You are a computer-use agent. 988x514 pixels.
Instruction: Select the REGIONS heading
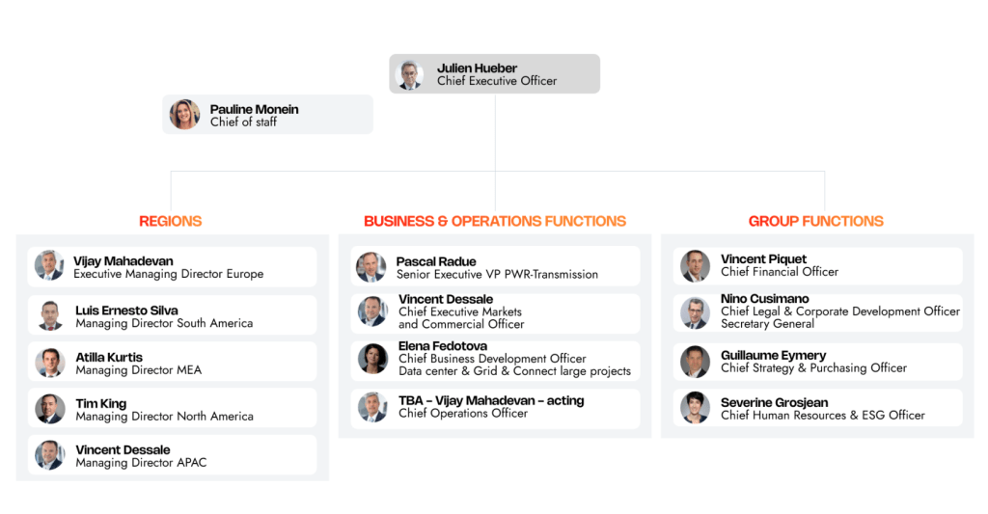(x=171, y=221)
